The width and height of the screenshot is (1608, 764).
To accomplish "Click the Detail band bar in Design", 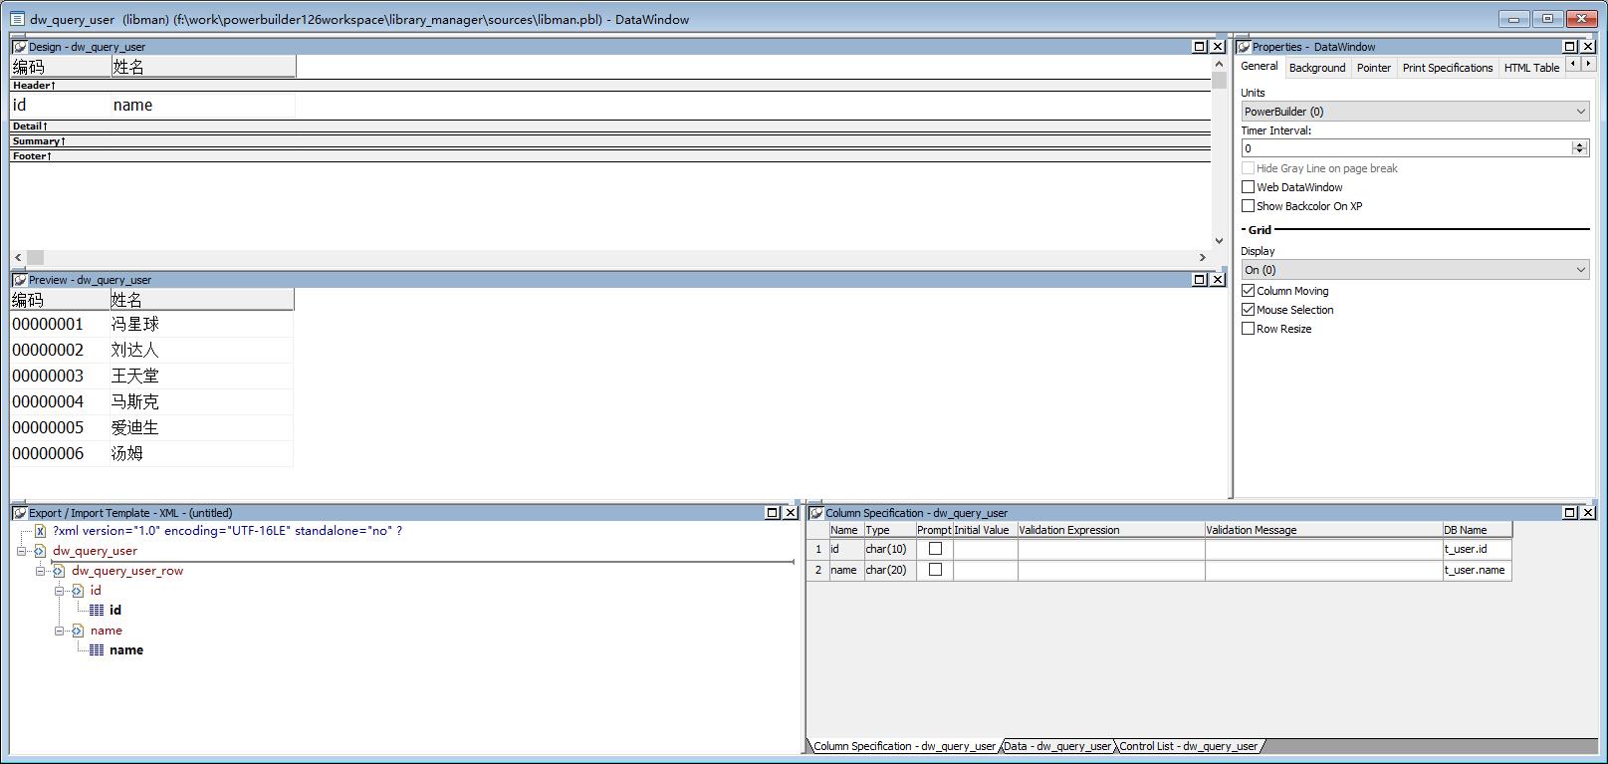I will (610, 127).
